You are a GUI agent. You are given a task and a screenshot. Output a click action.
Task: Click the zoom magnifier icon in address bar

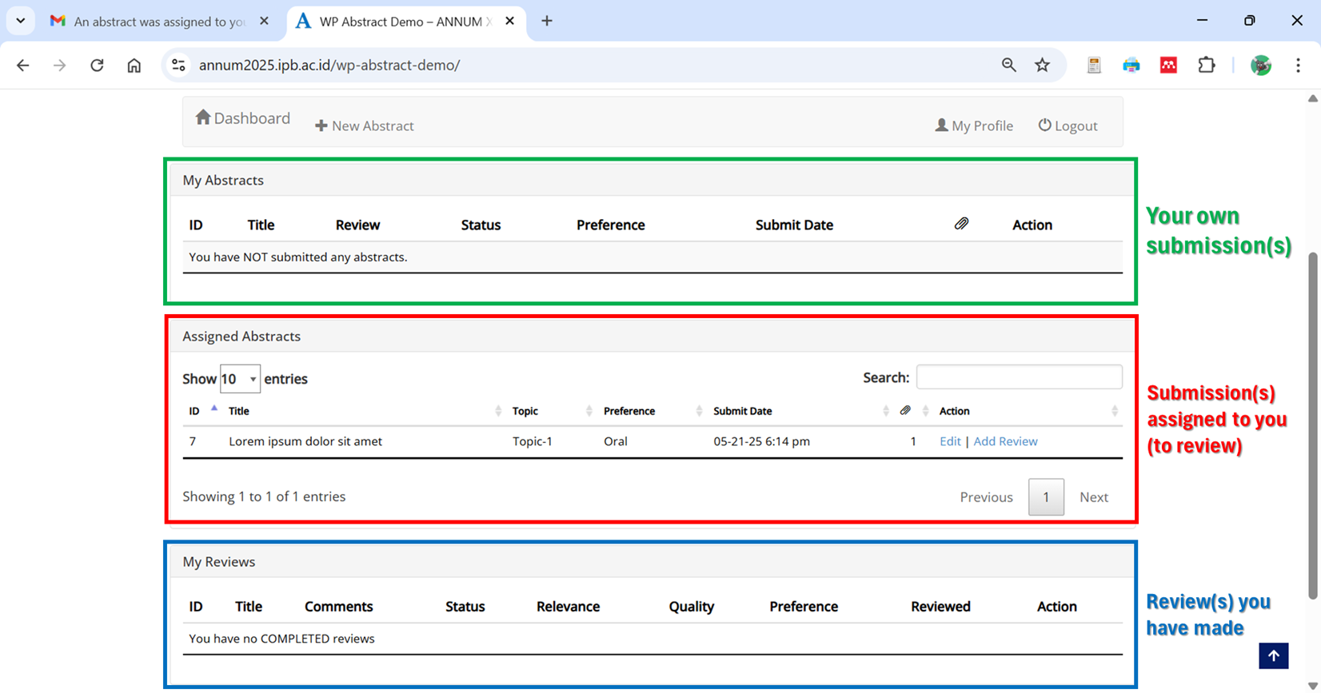[1008, 66]
